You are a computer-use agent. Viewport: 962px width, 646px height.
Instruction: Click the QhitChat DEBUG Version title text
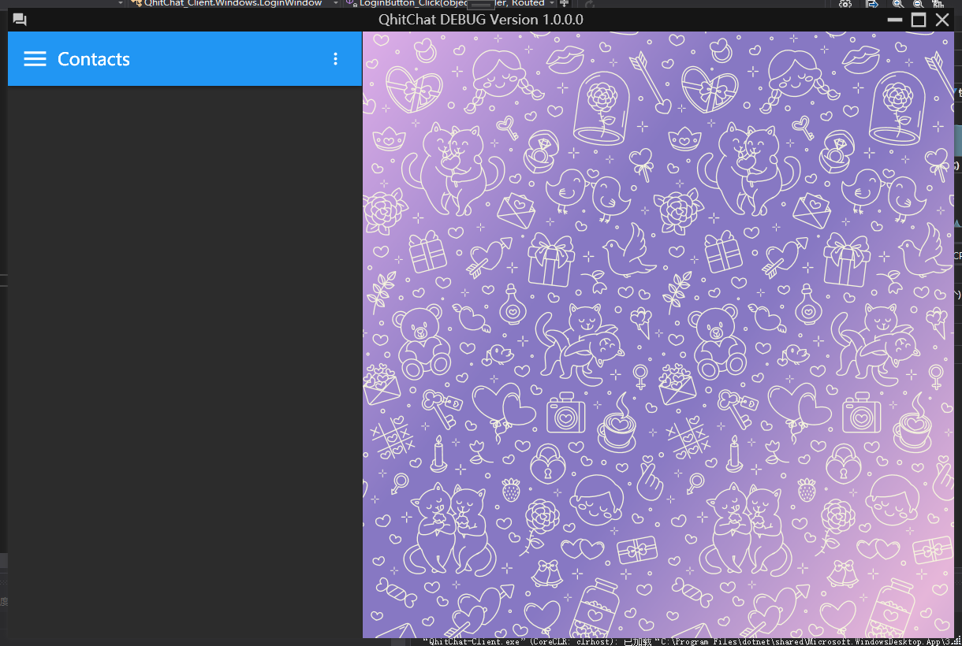[481, 20]
